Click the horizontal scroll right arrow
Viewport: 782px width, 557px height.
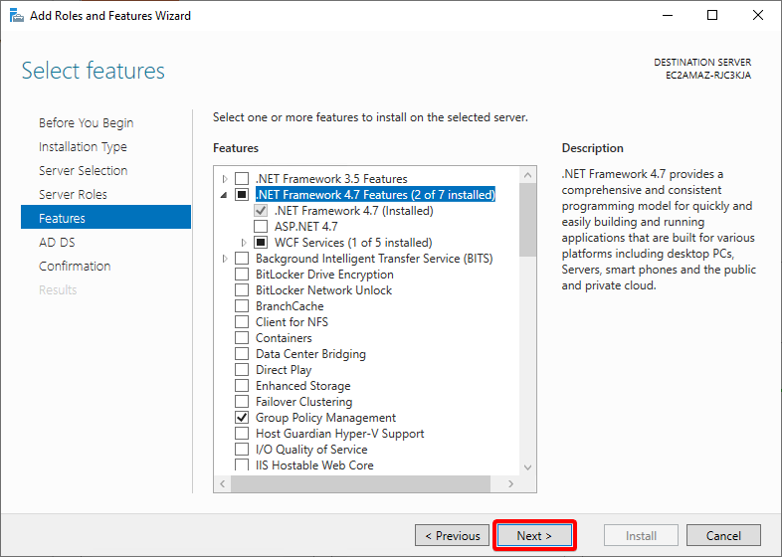coord(510,483)
